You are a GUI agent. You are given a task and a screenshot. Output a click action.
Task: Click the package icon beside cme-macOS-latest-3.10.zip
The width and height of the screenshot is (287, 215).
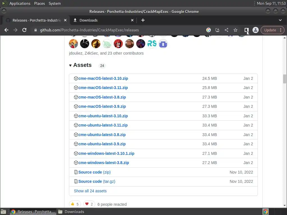[76, 78]
